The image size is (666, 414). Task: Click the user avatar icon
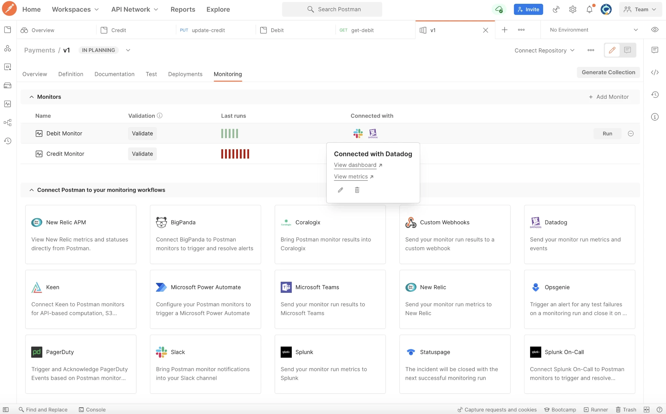click(606, 9)
